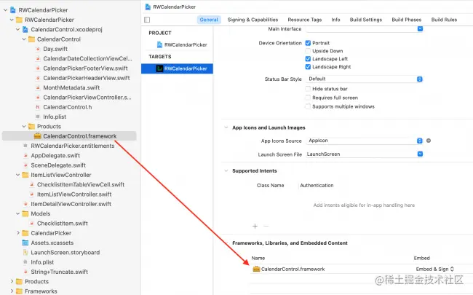
Task: Collapse App Icons and Launch Images section
Action: [x=226, y=127]
